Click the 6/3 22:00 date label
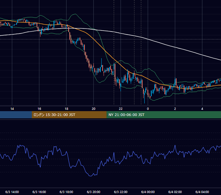Viewport: 221px width, 195px height. pyautogui.click(x=121, y=192)
